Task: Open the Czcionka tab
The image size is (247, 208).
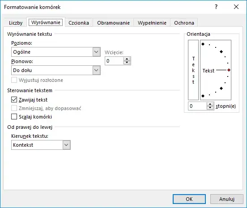Action: coord(79,23)
